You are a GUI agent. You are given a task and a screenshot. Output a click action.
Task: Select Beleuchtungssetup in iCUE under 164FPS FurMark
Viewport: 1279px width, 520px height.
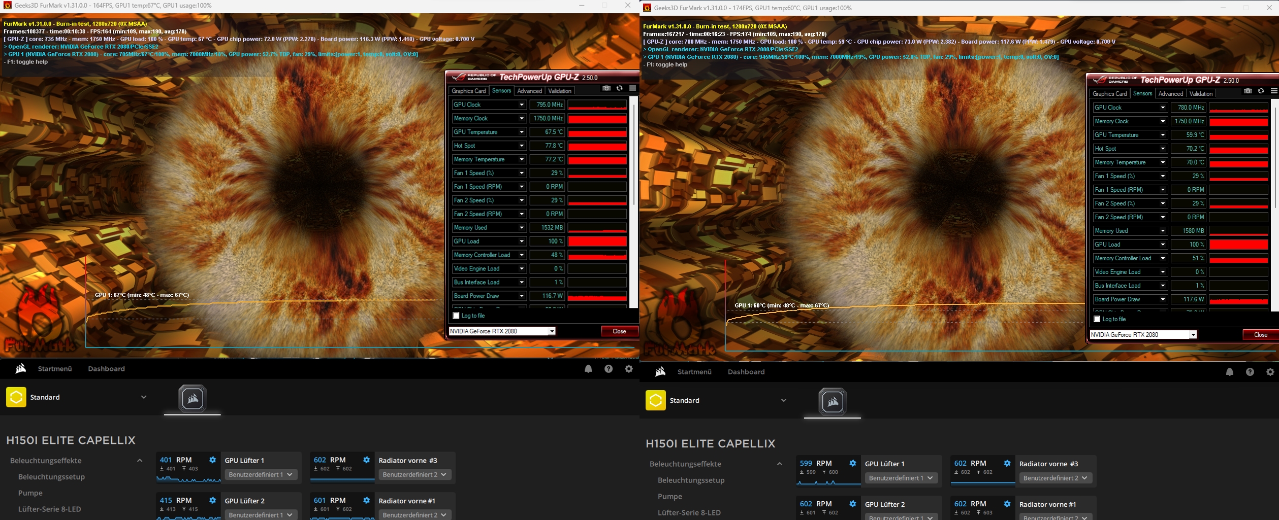pyautogui.click(x=51, y=477)
